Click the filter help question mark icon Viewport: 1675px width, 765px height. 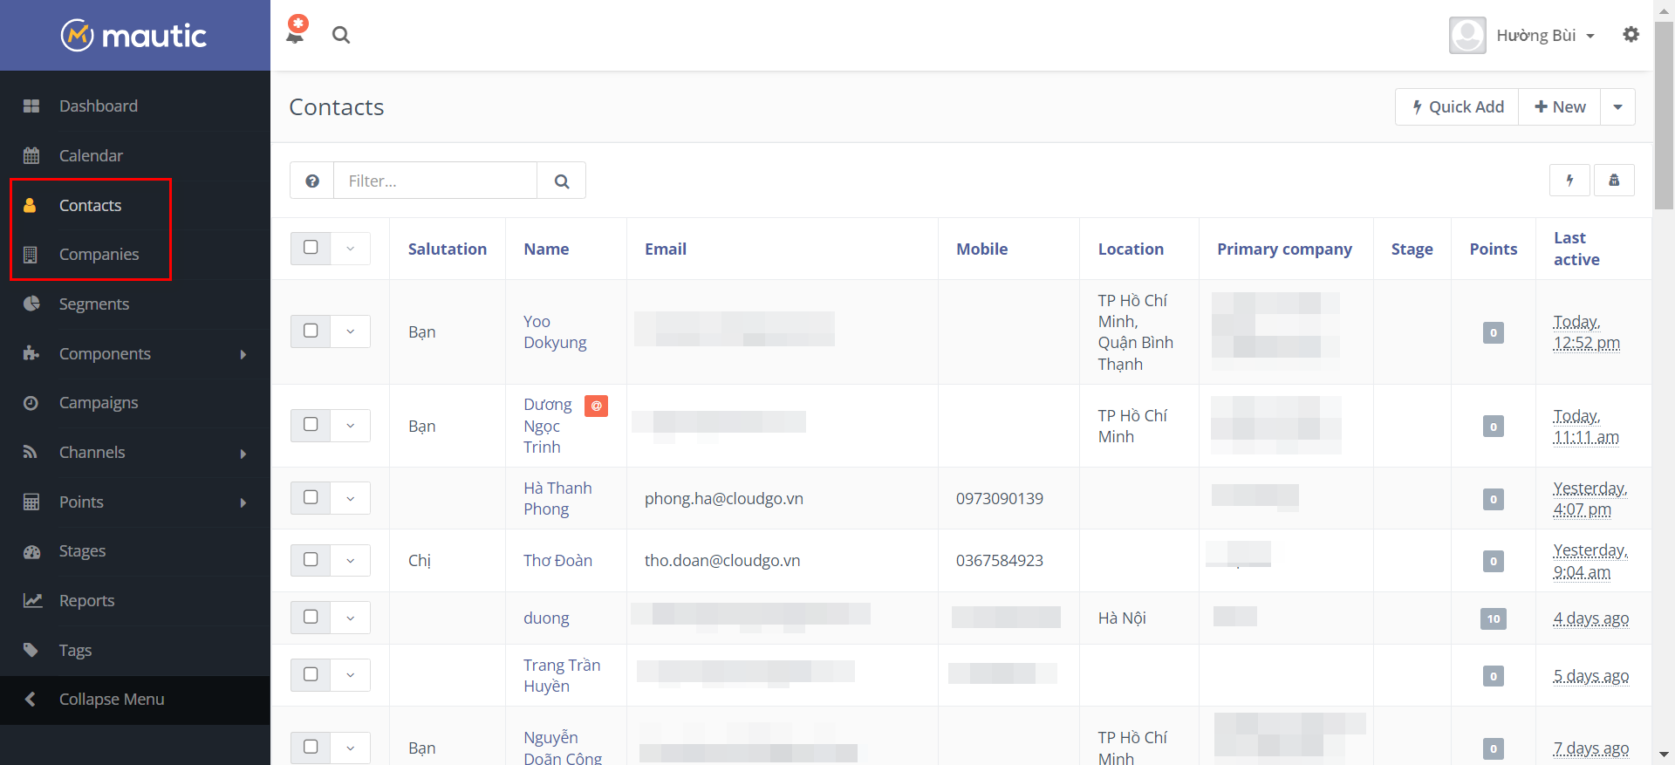pyautogui.click(x=312, y=181)
